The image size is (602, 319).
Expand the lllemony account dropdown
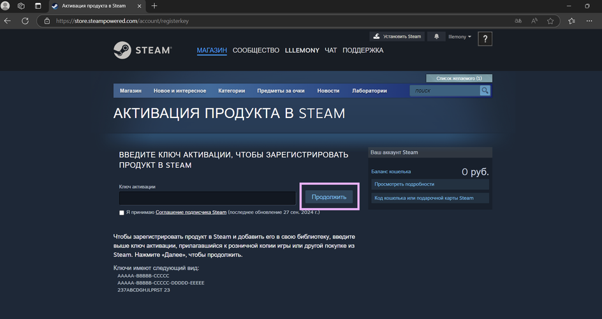click(460, 37)
